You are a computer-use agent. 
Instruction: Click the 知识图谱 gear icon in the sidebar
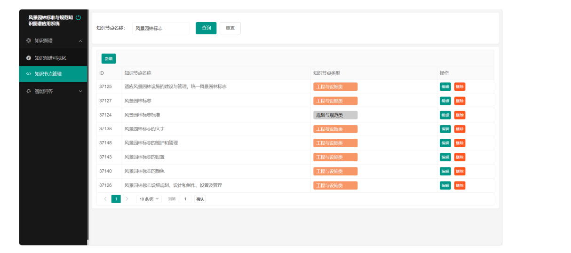pos(29,41)
